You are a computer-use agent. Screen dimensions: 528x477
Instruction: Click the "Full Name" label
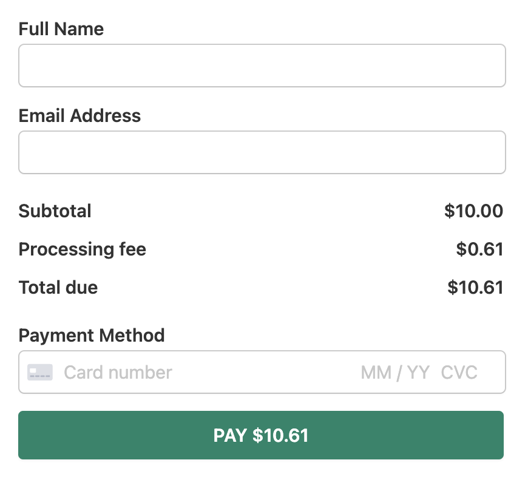[x=61, y=29]
